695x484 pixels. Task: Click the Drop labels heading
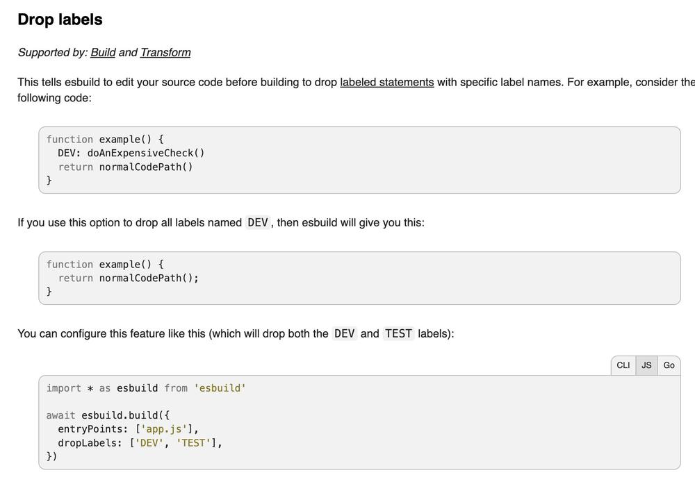[x=60, y=19]
